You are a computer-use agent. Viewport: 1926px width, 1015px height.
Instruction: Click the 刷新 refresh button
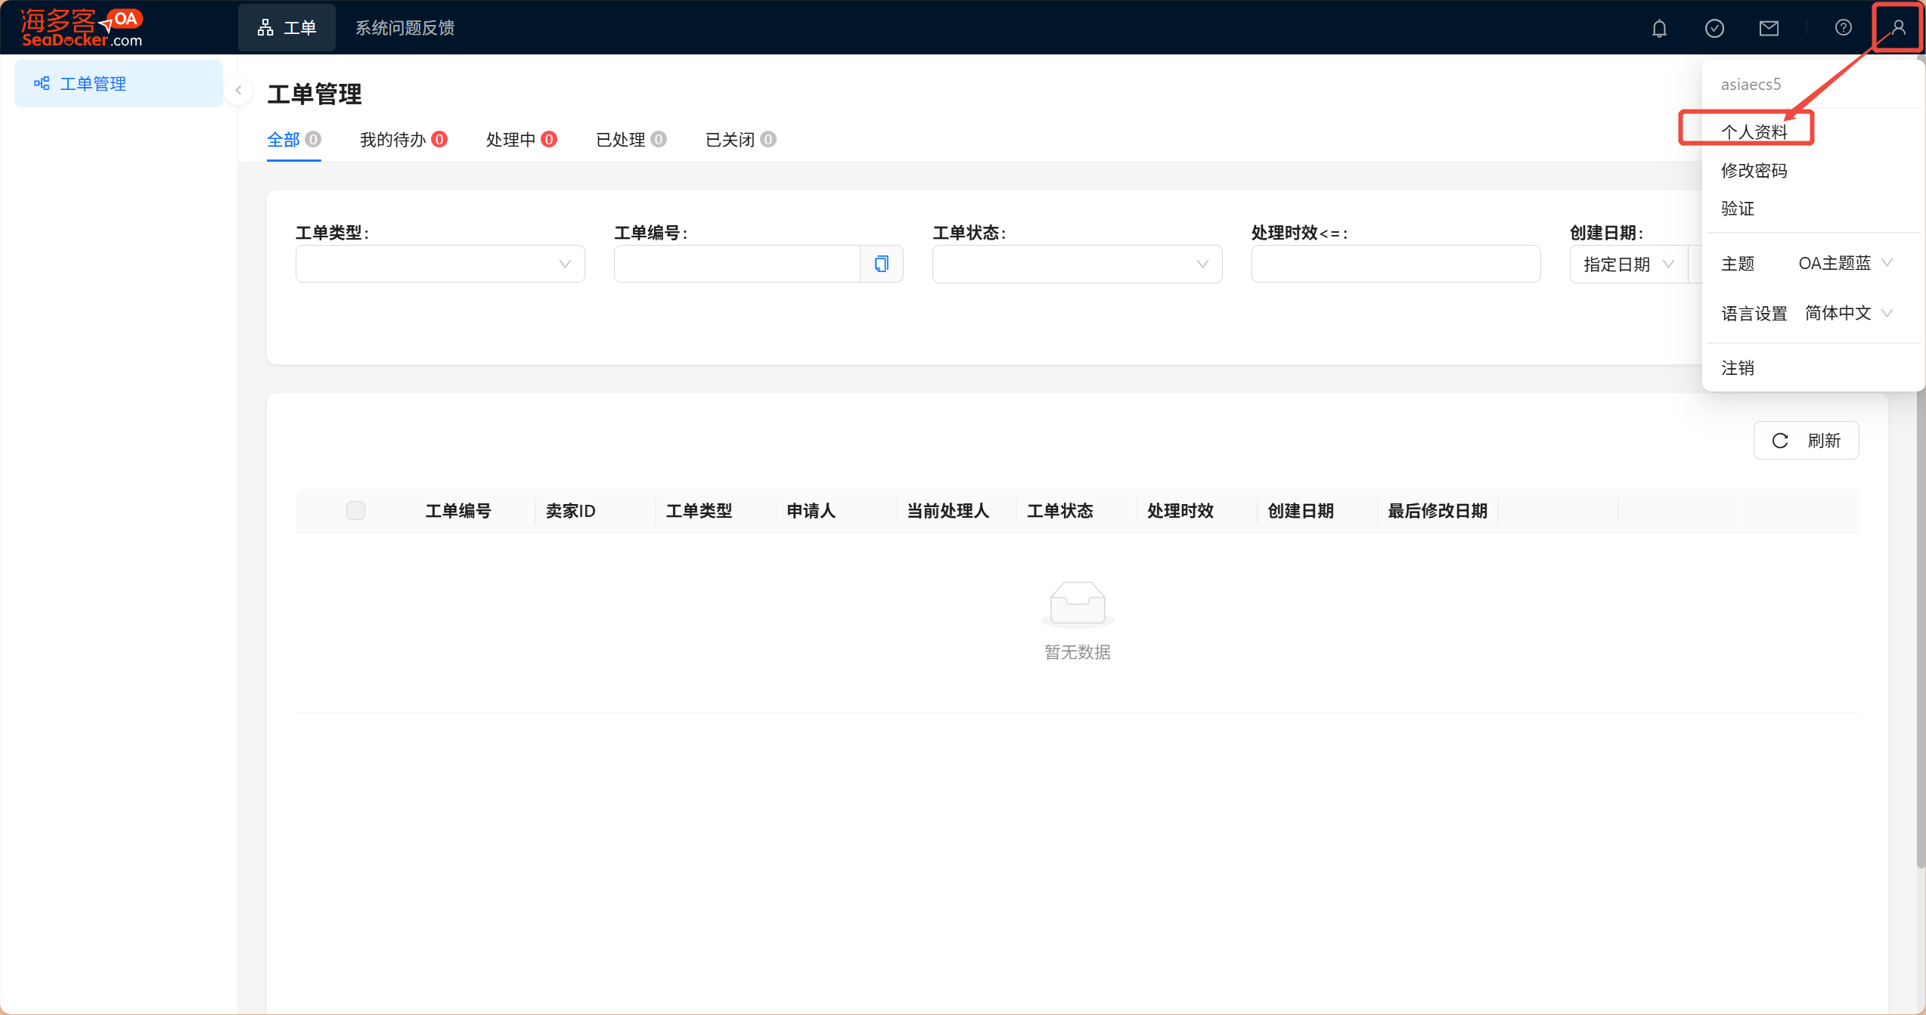point(1806,441)
